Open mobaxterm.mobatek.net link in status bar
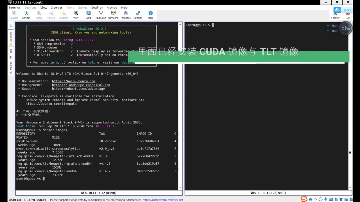 [x=163, y=200]
